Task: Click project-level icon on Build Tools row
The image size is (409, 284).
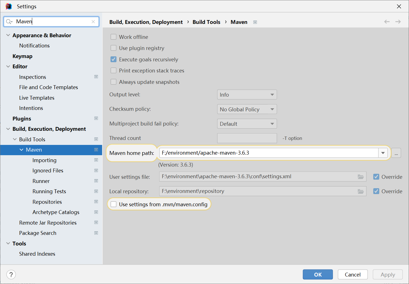Action: point(96,139)
